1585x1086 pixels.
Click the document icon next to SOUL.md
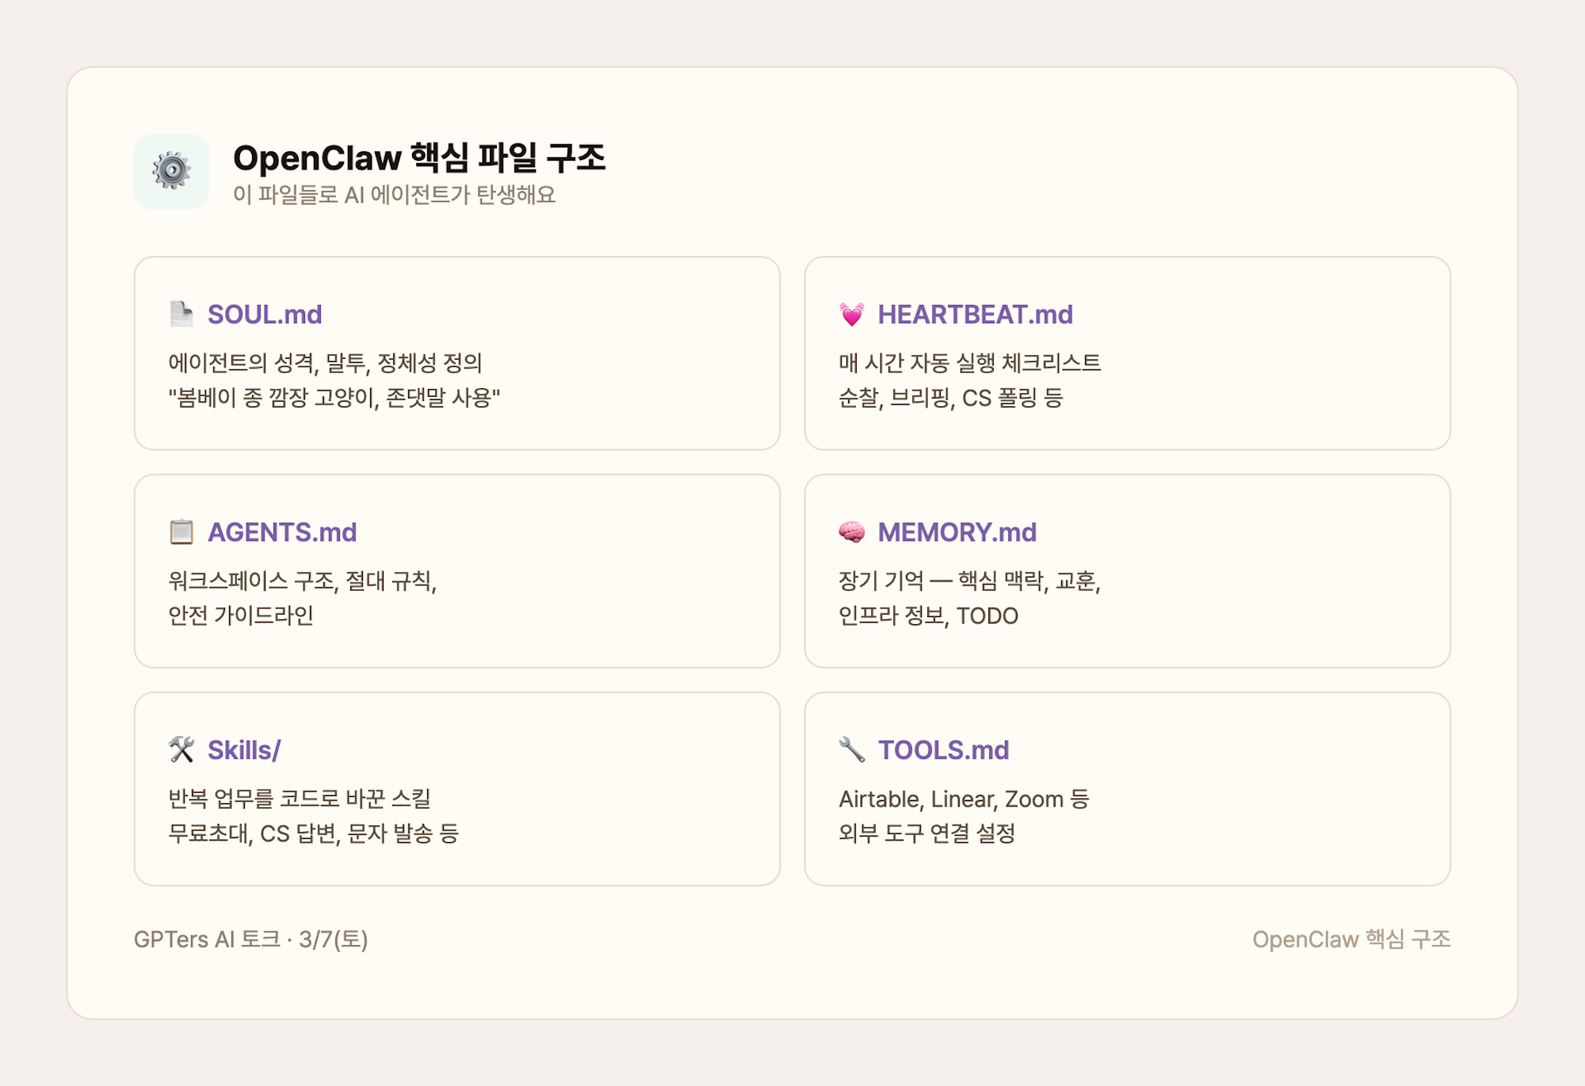[181, 314]
